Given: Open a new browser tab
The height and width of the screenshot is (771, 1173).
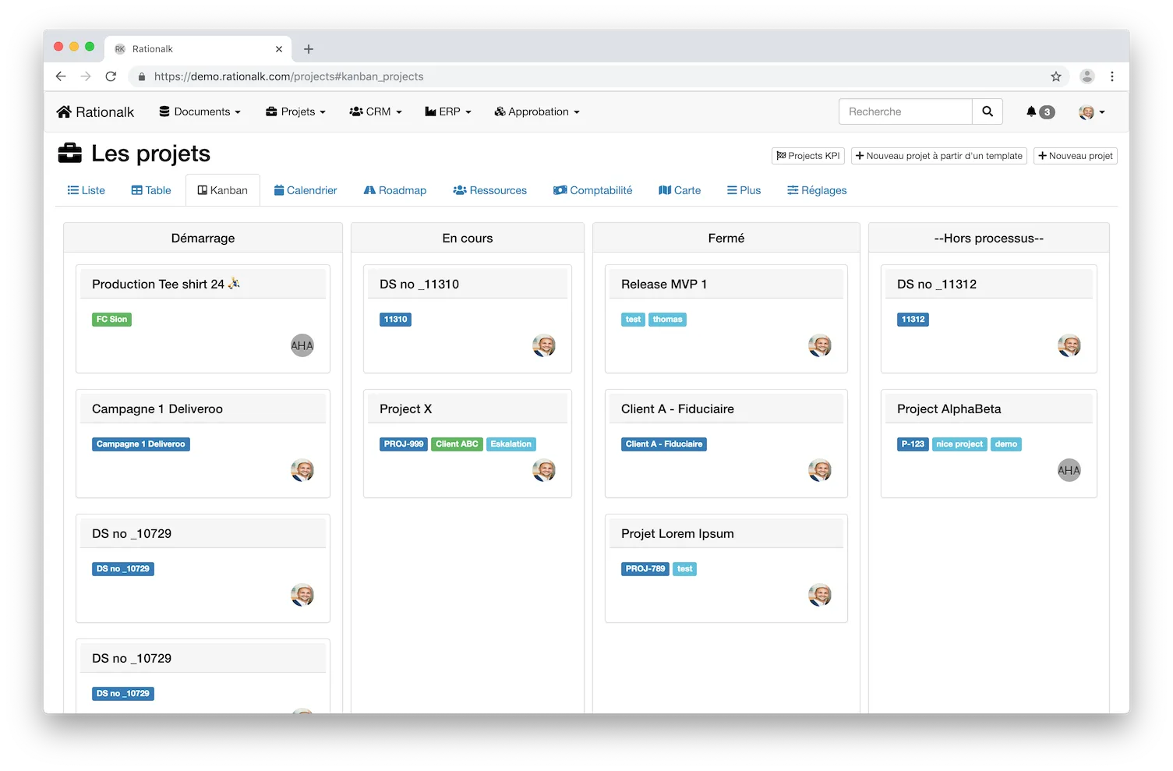Looking at the screenshot, I should pyautogui.click(x=309, y=49).
